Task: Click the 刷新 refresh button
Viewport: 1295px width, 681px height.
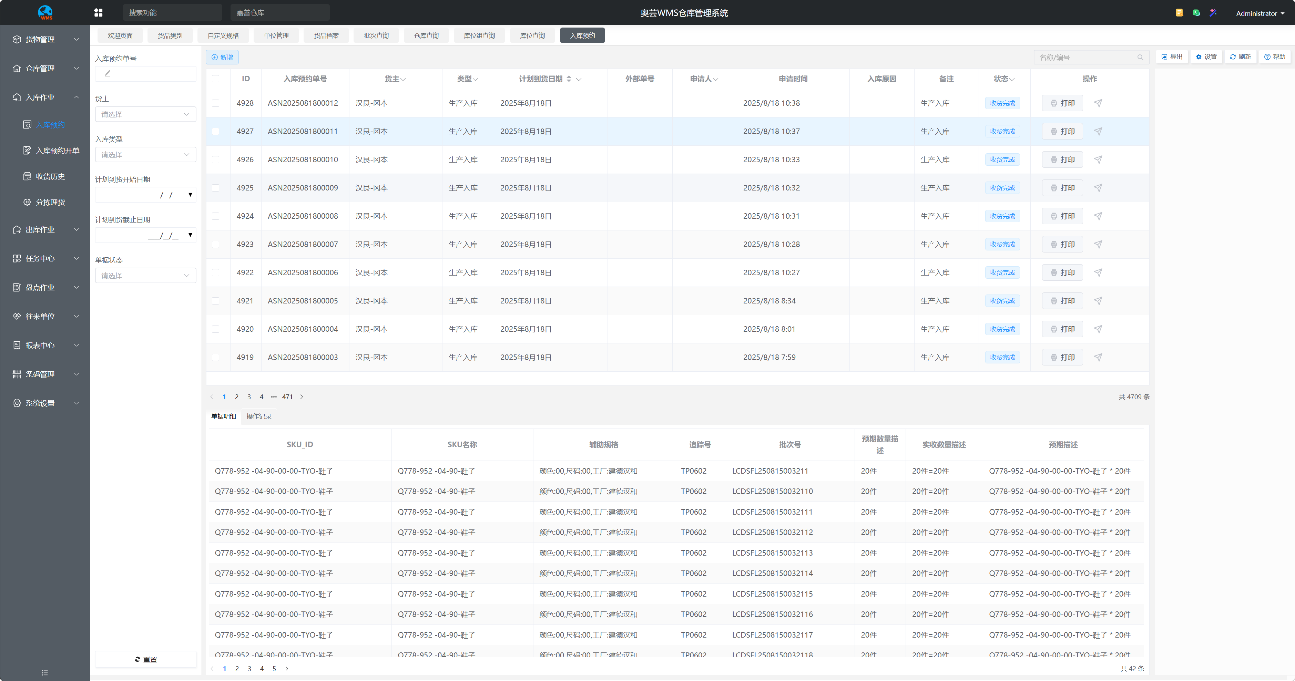Action: coord(1240,57)
